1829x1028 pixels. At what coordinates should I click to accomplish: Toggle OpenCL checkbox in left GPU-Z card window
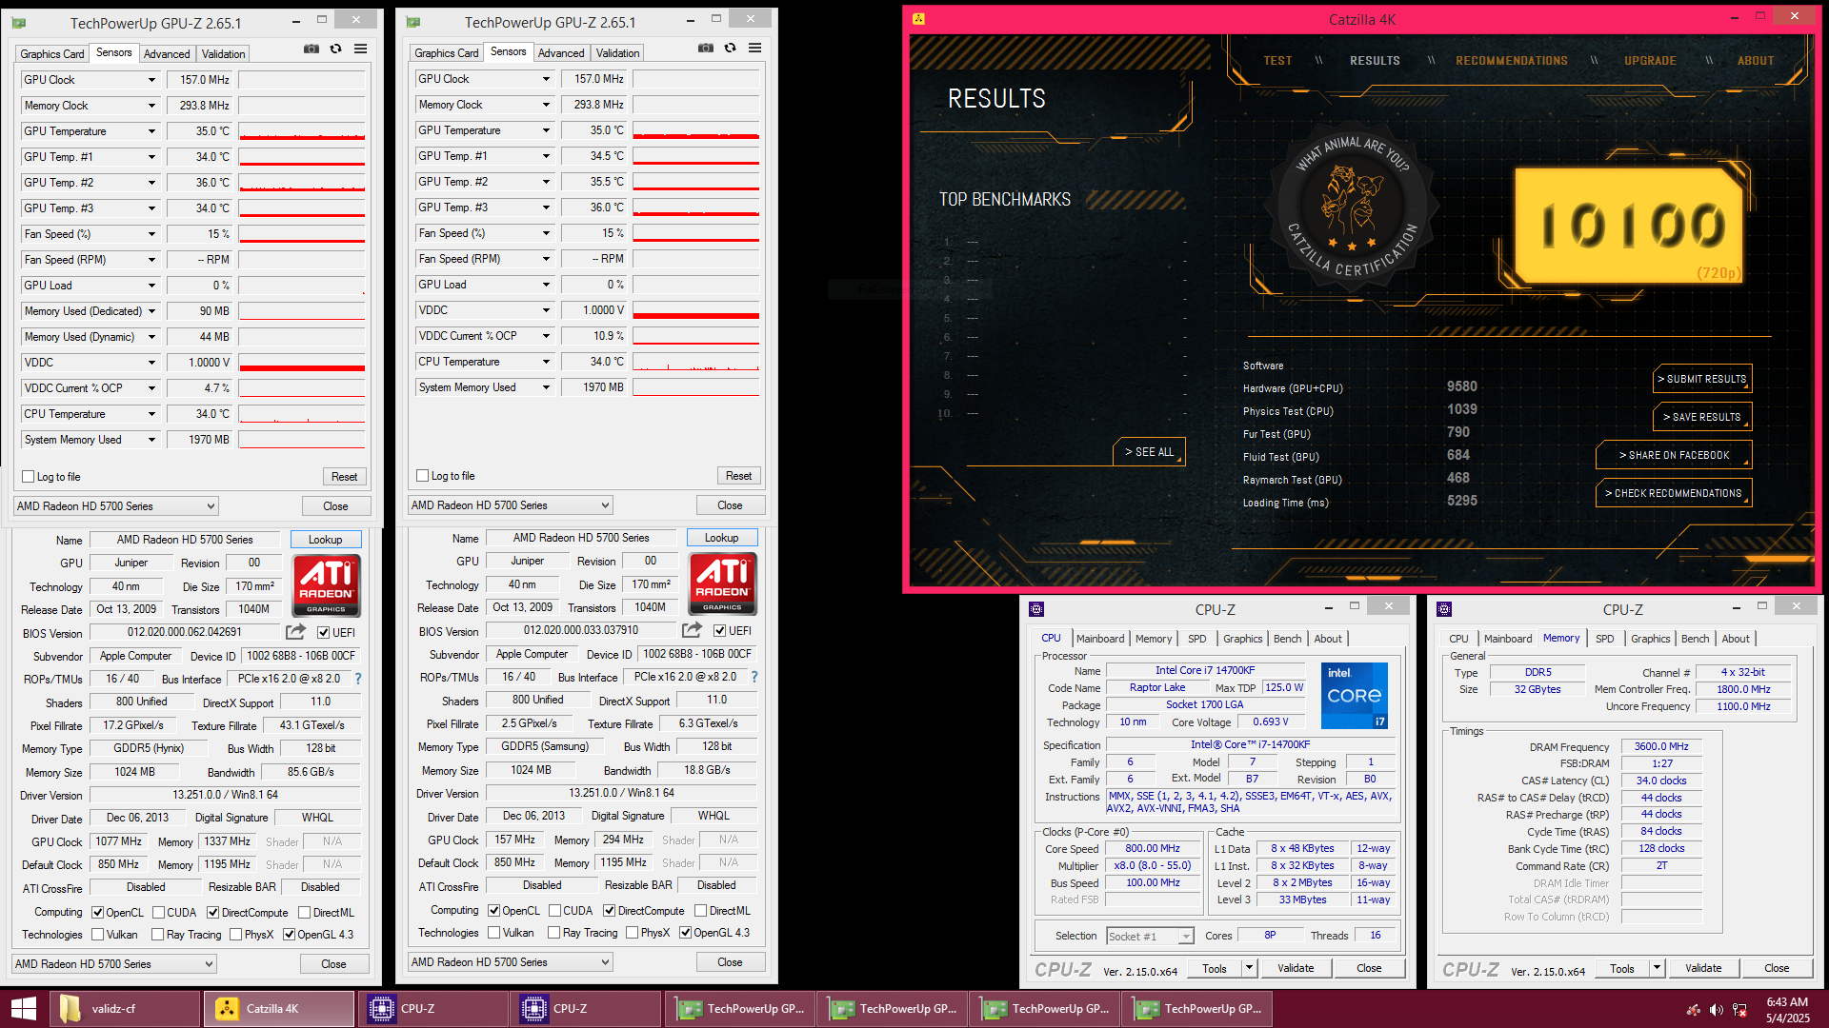(x=98, y=913)
